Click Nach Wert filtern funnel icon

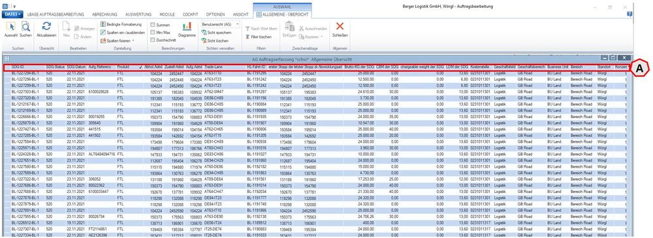(x=247, y=29)
